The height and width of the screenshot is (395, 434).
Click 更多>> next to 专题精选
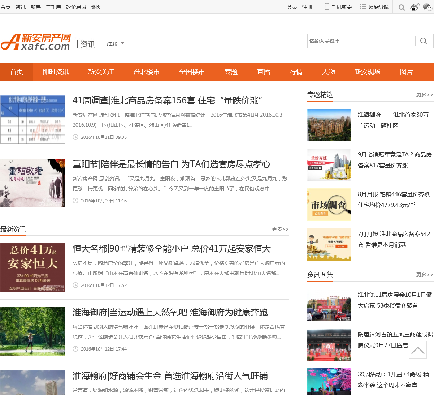(425, 95)
